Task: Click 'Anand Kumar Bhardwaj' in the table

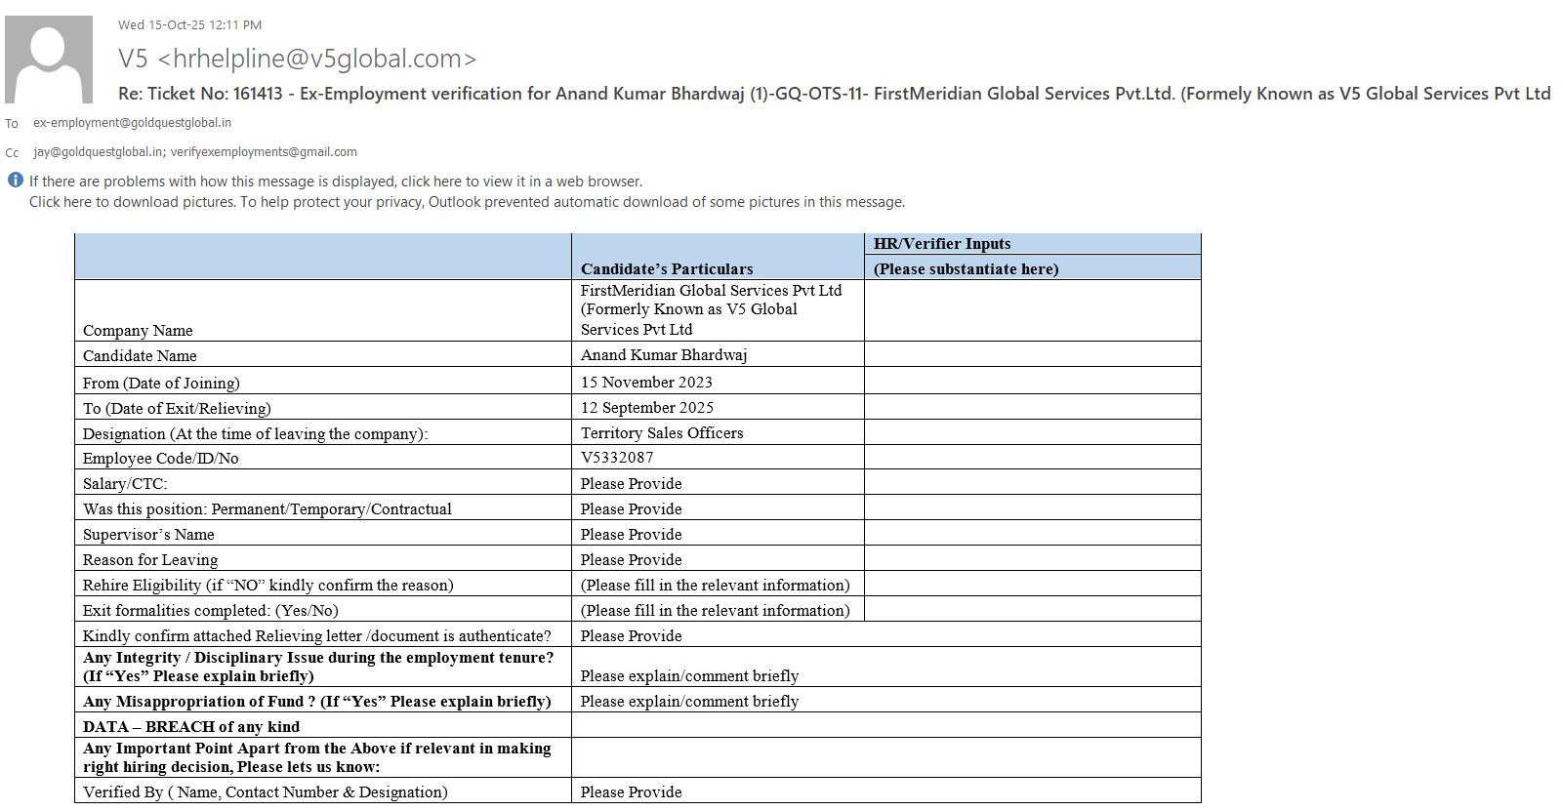Action: click(664, 355)
